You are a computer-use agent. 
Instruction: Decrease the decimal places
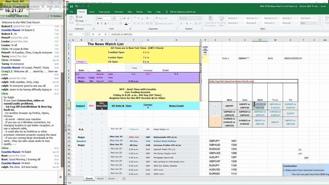pos(200,24)
